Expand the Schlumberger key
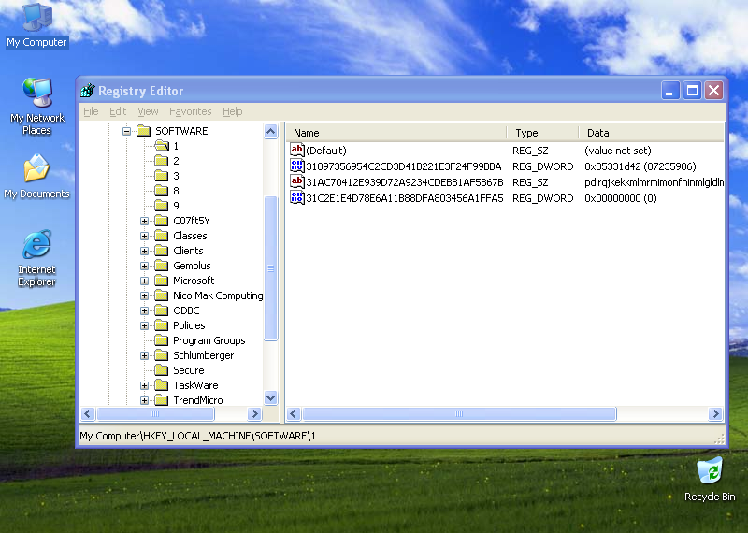748x533 pixels. 144,355
